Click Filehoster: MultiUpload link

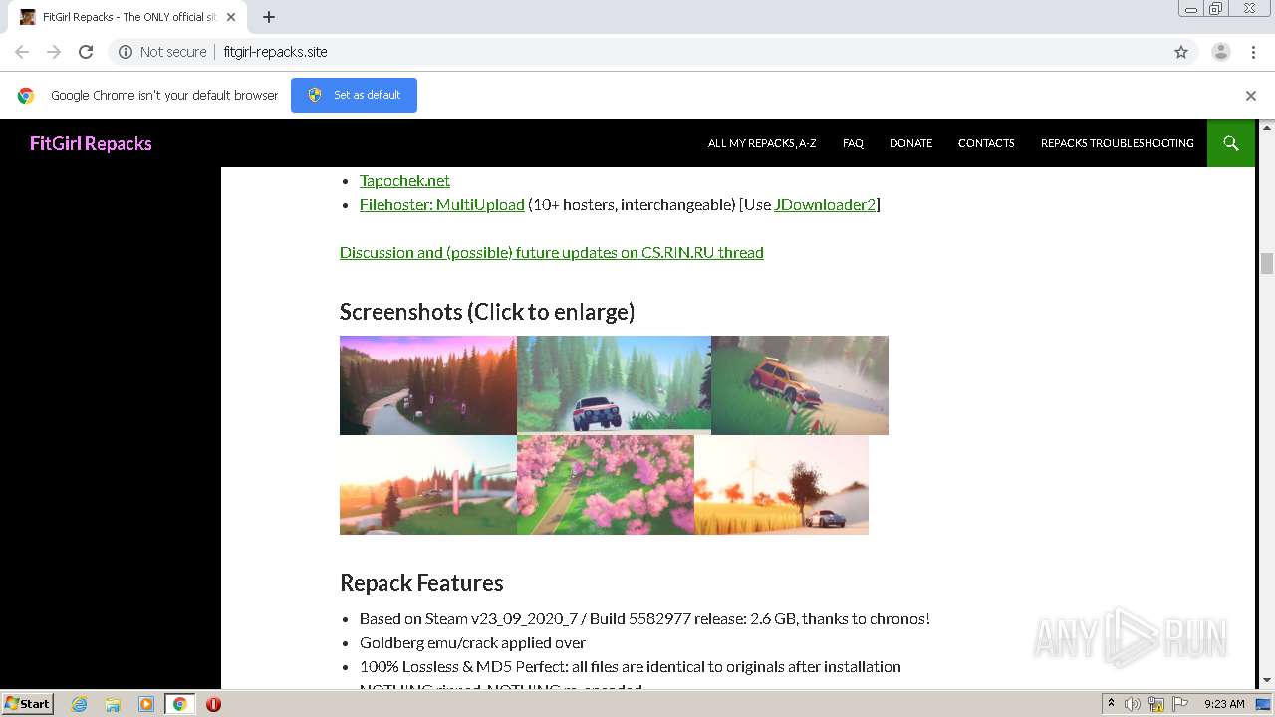click(x=442, y=204)
